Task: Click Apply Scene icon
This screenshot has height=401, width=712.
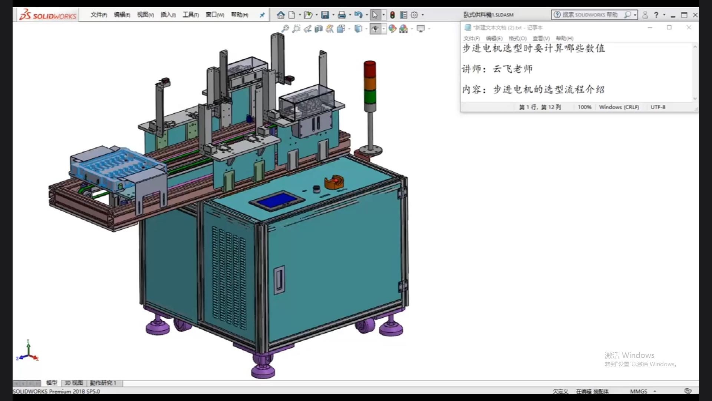Action: (x=403, y=29)
